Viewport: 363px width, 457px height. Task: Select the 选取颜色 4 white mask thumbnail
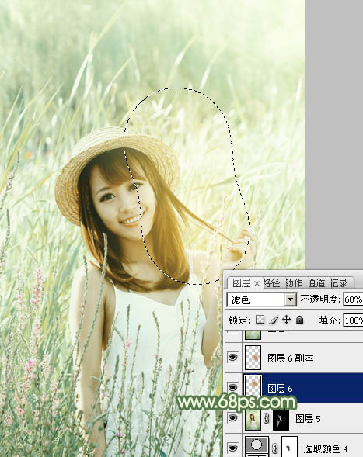pyautogui.click(x=289, y=446)
